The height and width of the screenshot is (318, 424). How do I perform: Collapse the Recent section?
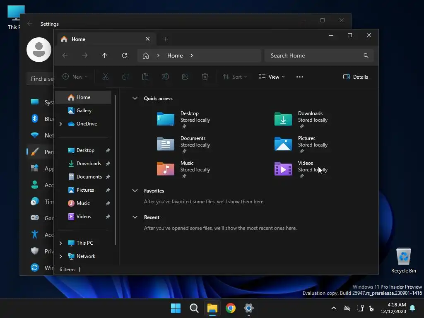[x=135, y=217]
